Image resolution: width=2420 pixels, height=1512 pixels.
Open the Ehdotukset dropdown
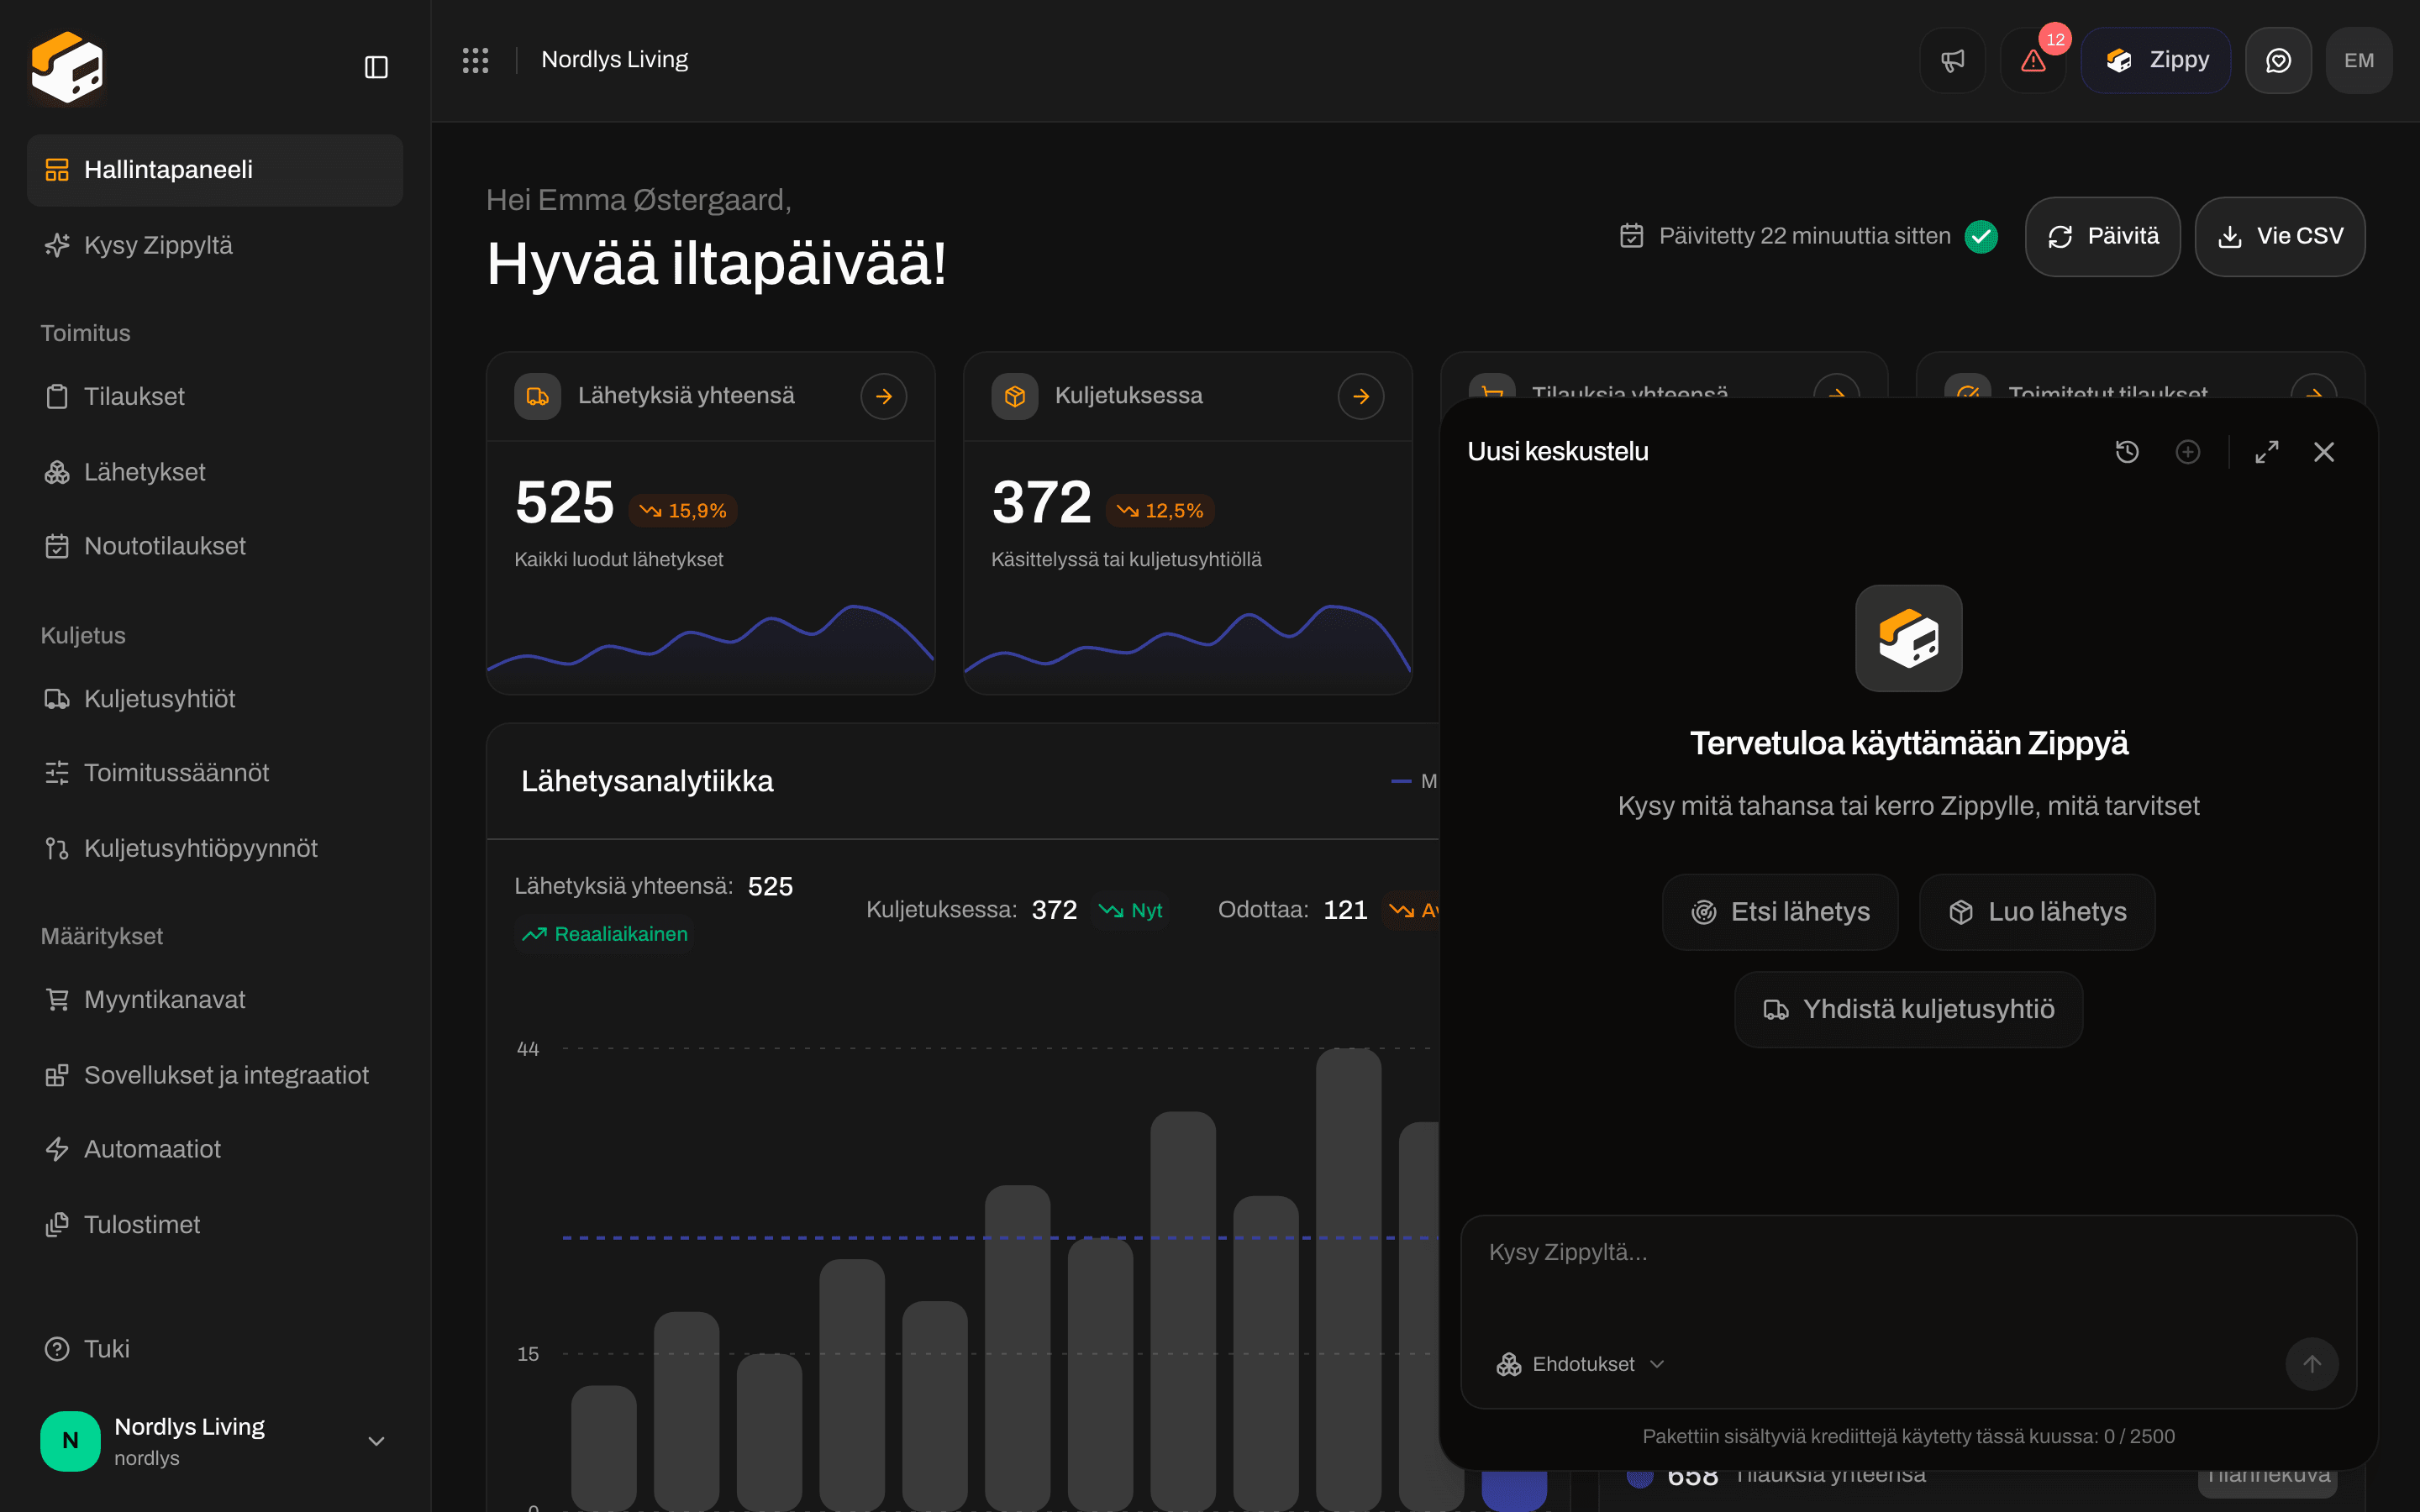point(1581,1364)
